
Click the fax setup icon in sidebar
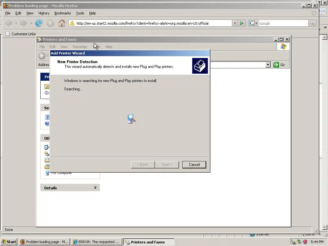(47, 93)
